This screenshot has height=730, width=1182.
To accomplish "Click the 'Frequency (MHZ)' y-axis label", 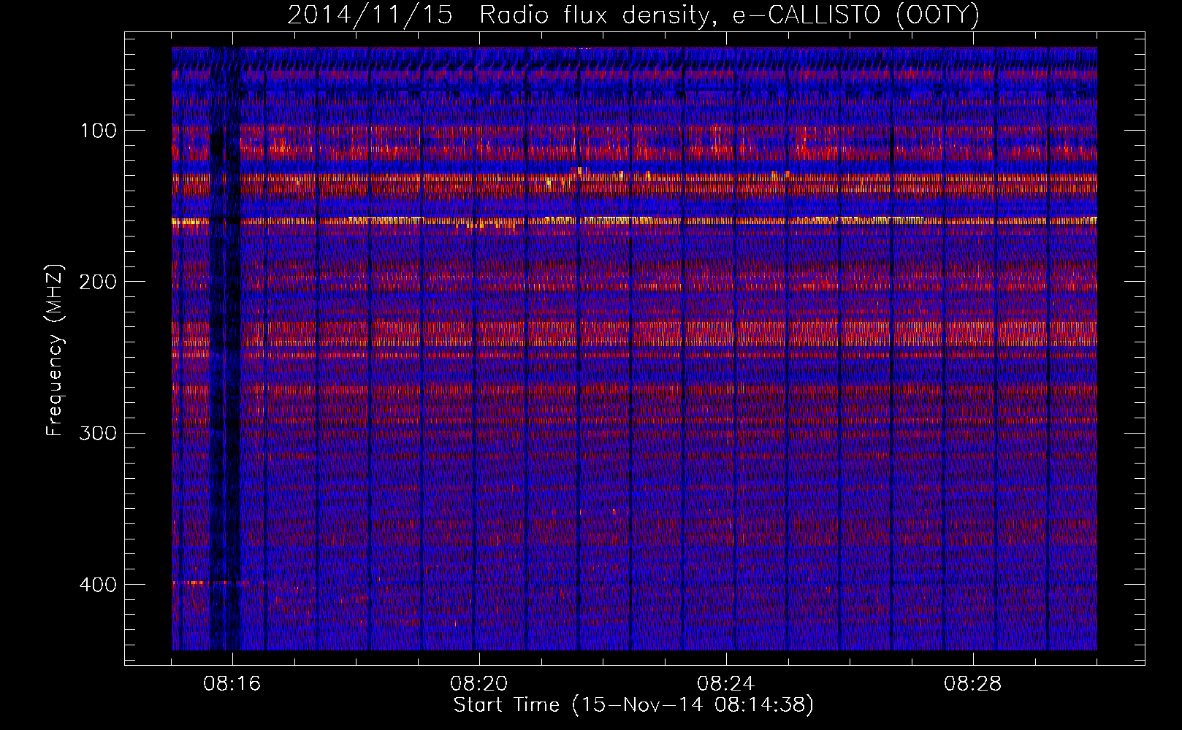I will pyautogui.click(x=56, y=350).
